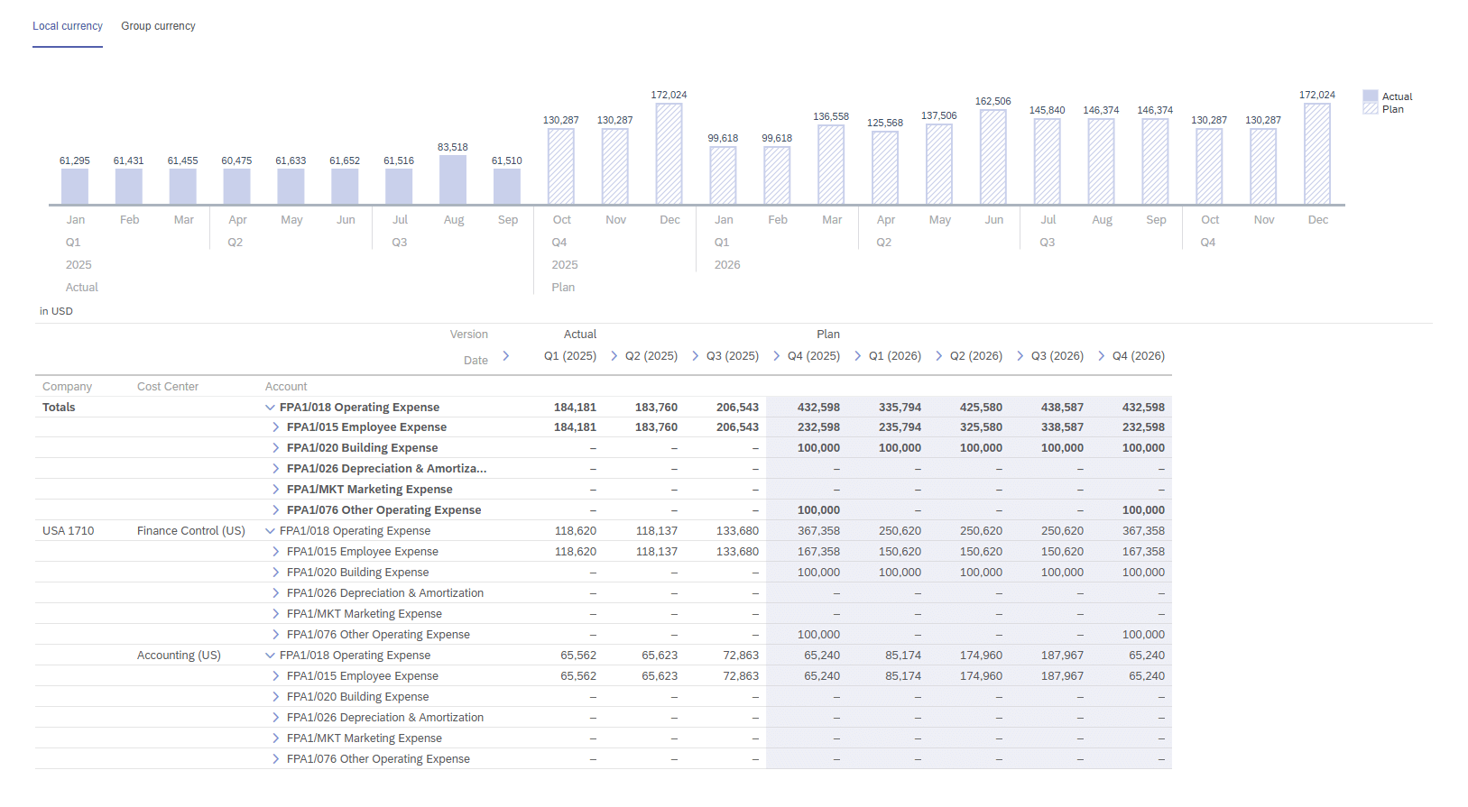This screenshot has width=1468, height=807.
Task: Select the Apr 2026 bar 125,568
Action: tap(885, 168)
